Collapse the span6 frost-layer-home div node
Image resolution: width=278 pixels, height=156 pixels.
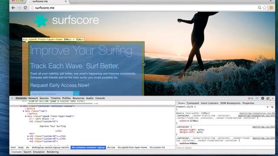point(26,117)
